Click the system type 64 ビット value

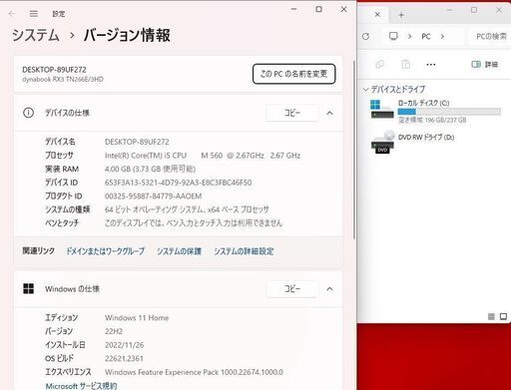pyautogui.click(x=187, y=209)
